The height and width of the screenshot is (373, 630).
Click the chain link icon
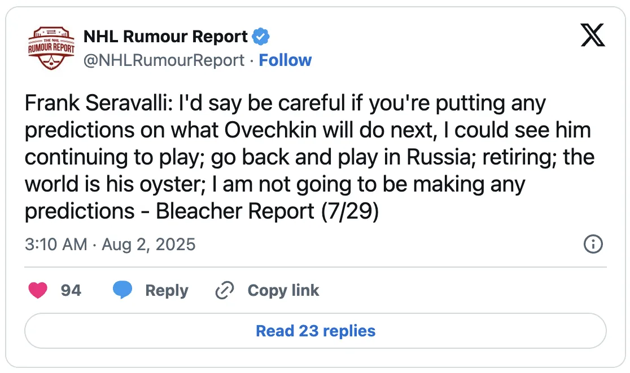coord(225,290)
